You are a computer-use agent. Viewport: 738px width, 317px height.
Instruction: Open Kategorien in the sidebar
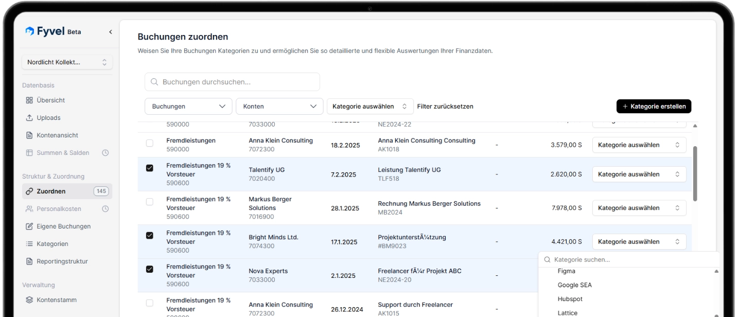67,244
